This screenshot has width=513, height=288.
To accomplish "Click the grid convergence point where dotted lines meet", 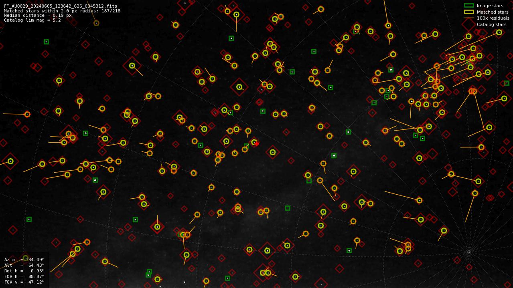I will (469, 252).
